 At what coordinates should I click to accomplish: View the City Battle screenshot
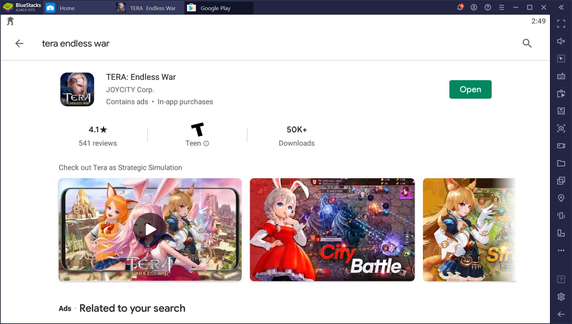pyautogui.click(x=332, y=229)
